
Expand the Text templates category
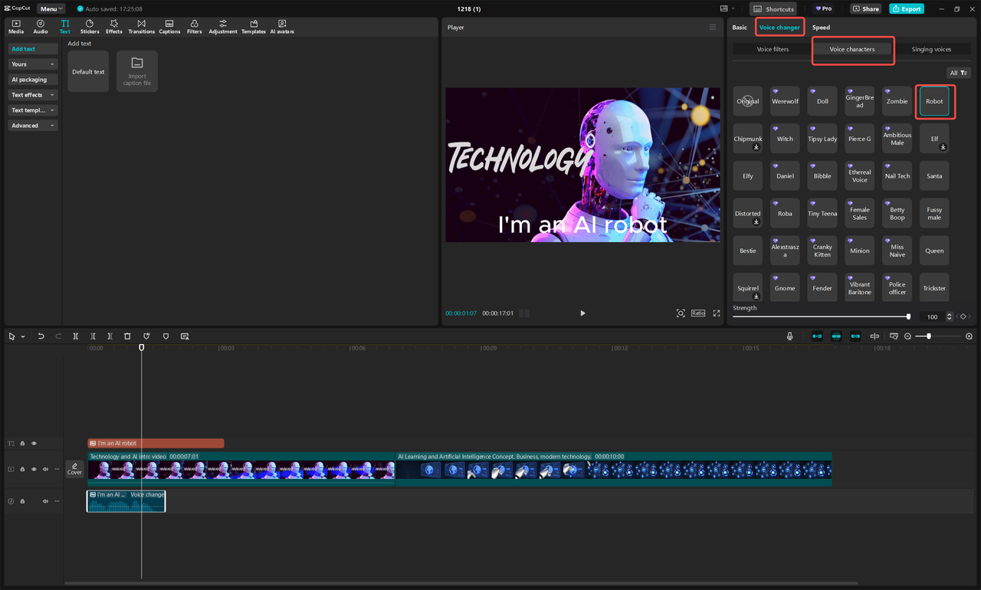pos(33,110)
